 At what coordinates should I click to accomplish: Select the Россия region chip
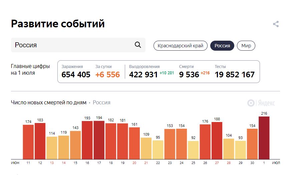(222, 46)
